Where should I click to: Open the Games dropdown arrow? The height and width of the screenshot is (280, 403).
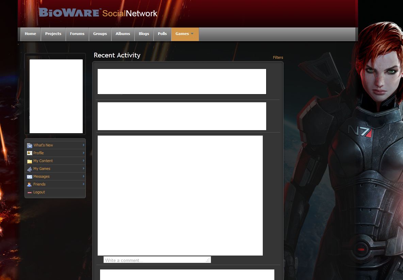coord(192,34)
